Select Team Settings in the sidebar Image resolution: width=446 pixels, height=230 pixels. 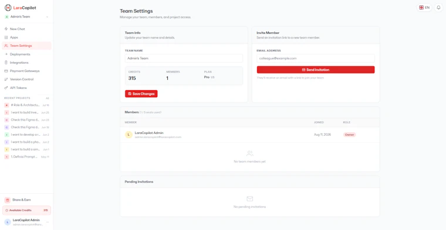[26, 46]
